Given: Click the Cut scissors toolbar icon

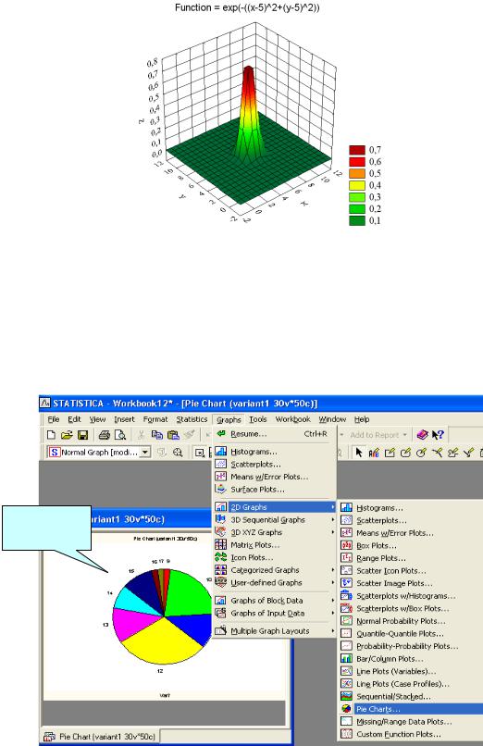Looking at the screenshot, I should pos(142,434).
